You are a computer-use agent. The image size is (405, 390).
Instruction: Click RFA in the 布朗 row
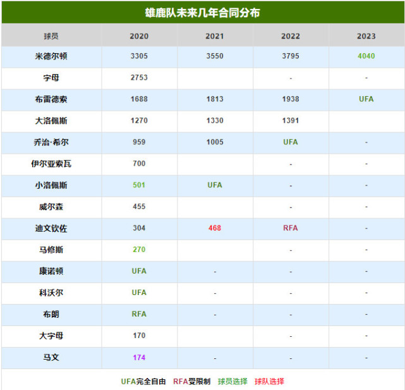(139, 314)
